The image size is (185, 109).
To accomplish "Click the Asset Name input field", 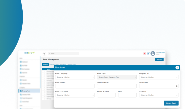I will point(75,86).
